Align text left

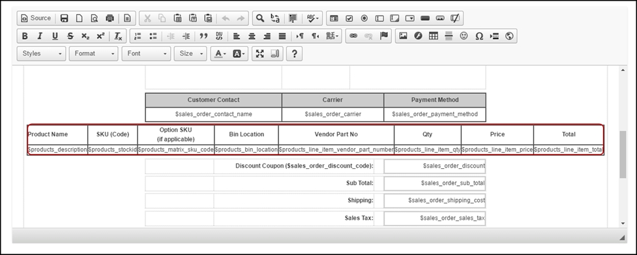point(237,36)
